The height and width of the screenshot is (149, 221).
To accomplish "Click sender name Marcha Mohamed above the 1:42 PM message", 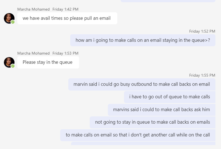I will [x=33, y=9].
